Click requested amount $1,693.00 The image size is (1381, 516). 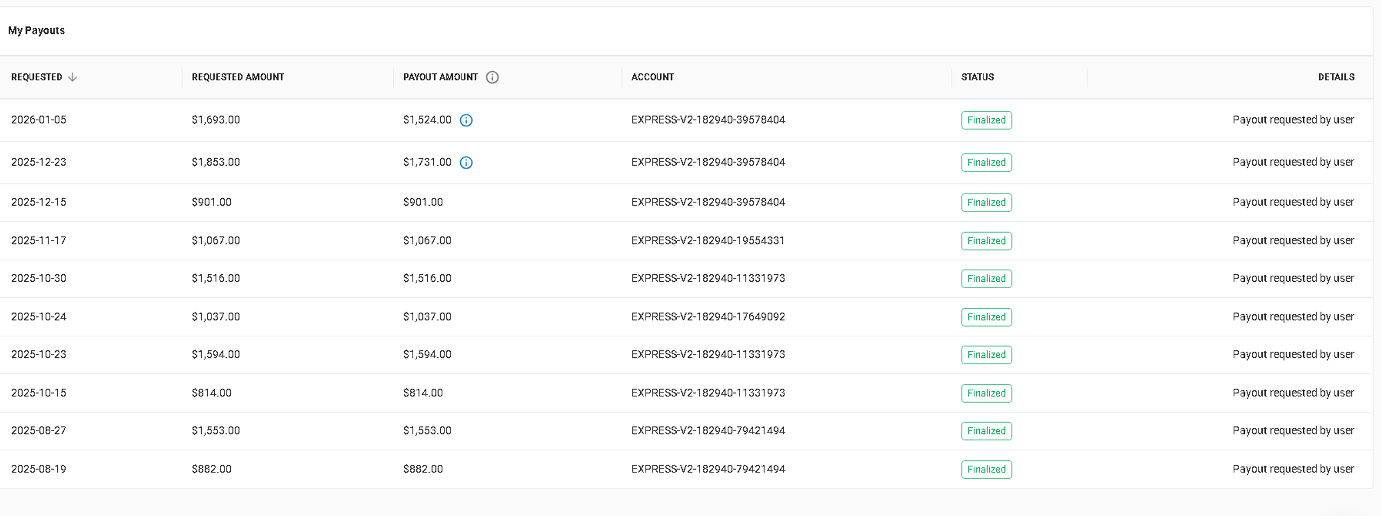pyautogui.click(x=216, y=120)
